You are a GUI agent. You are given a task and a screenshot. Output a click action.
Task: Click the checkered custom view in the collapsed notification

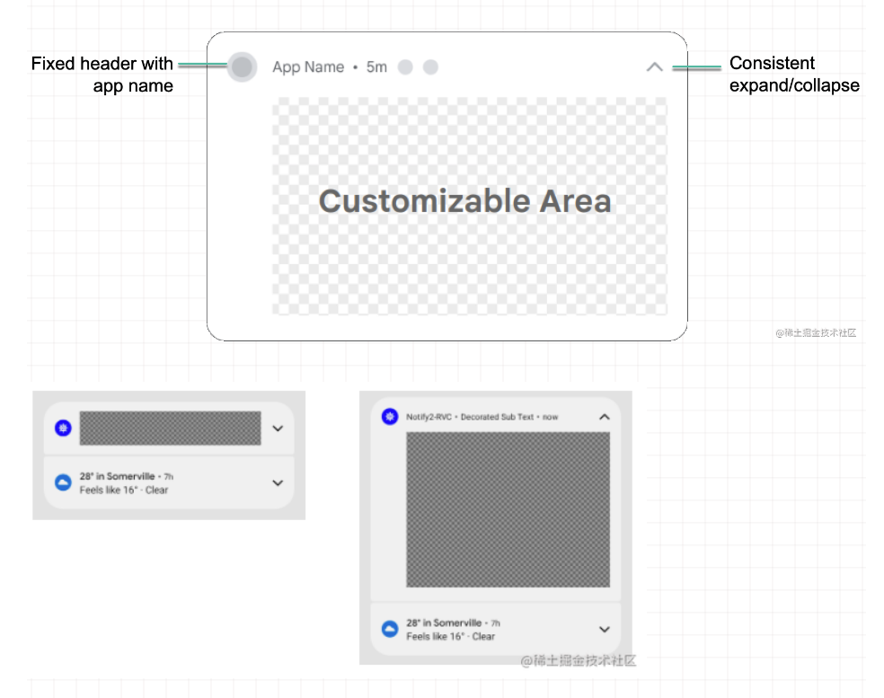[x=170, y=429]
